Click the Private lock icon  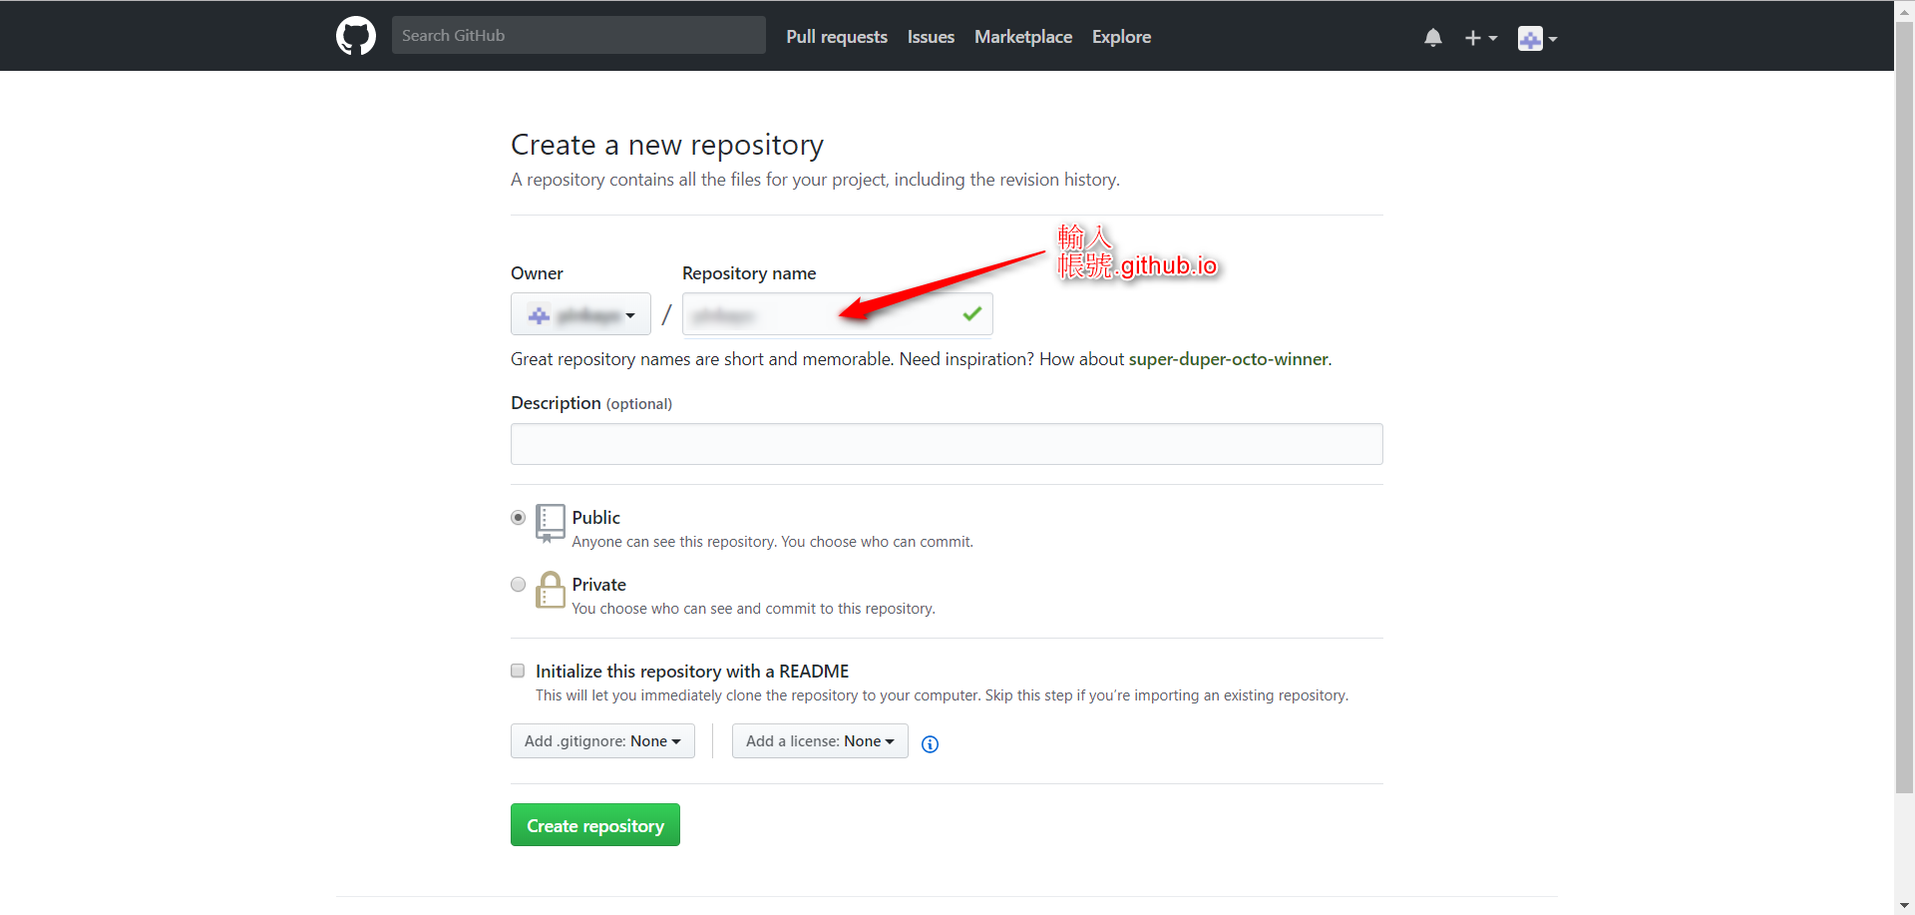coord(550,590)
